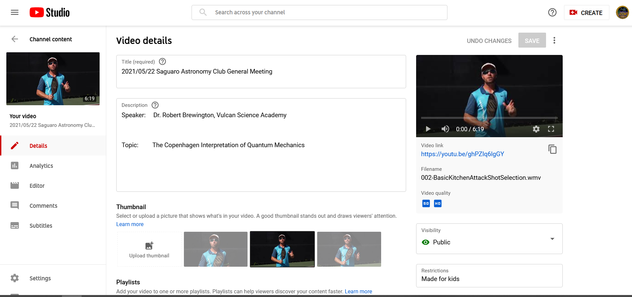Click the sidebar video thumbnail
The height and width of the screenshot is (297, 632).
tap(53, 79)
